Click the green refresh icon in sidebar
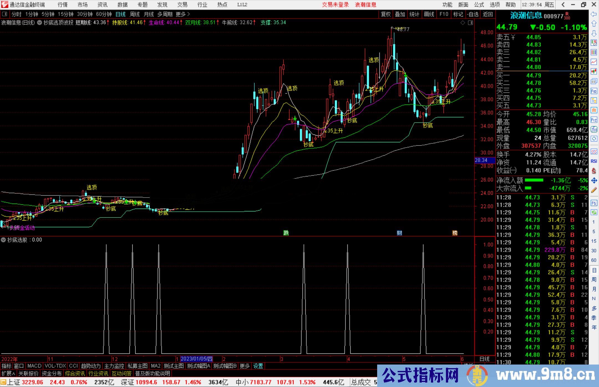 [594, 213]
